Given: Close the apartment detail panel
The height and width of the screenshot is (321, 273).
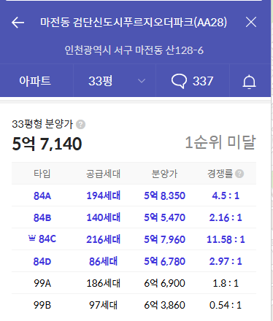Looking at the screenshot, I should (x=251, y=23).
